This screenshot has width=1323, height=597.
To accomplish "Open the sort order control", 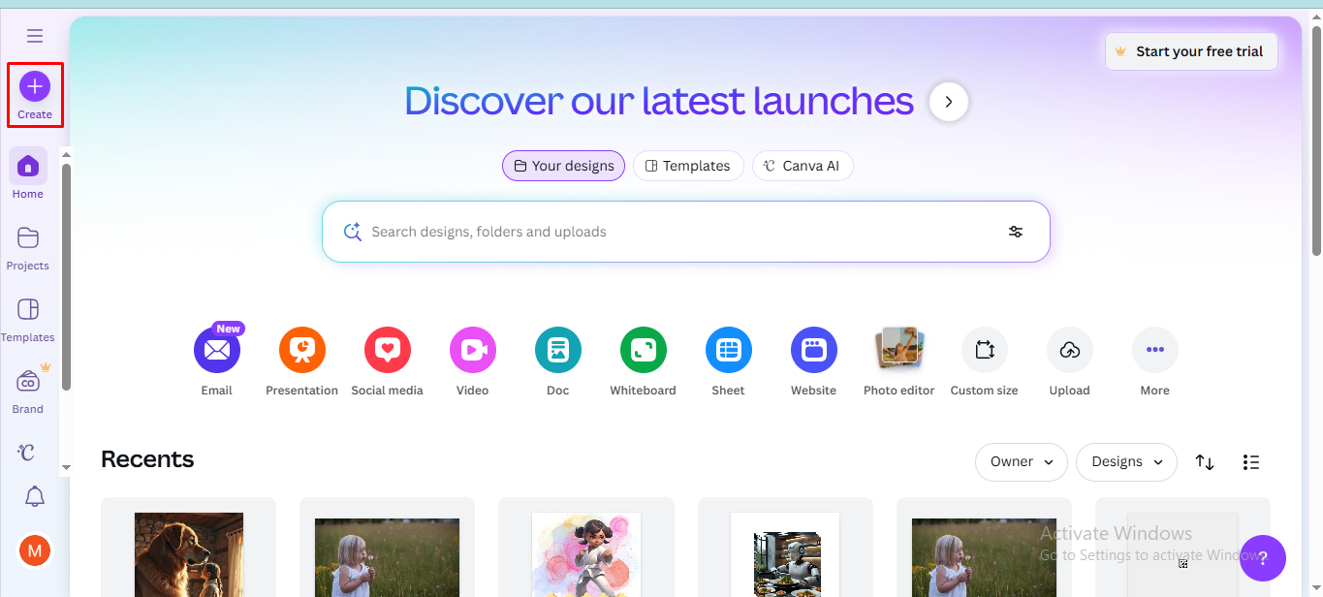I will (1205, 462).
